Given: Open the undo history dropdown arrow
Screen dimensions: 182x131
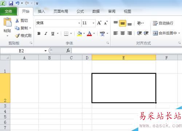Looking at the screenshot, I should 22,3.
